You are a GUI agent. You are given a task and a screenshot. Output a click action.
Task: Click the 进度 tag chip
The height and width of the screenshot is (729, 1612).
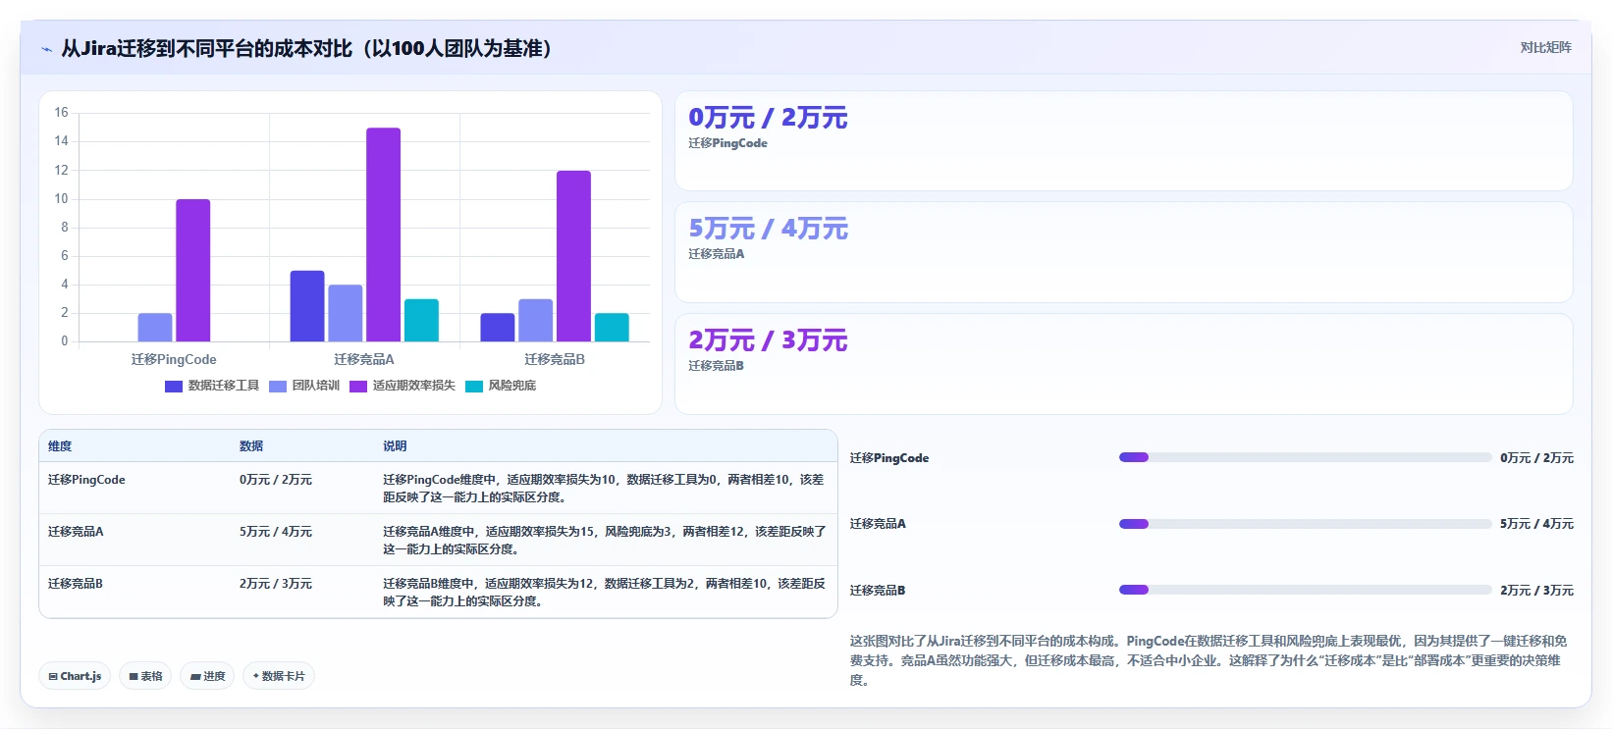click(x=207, y=676)
